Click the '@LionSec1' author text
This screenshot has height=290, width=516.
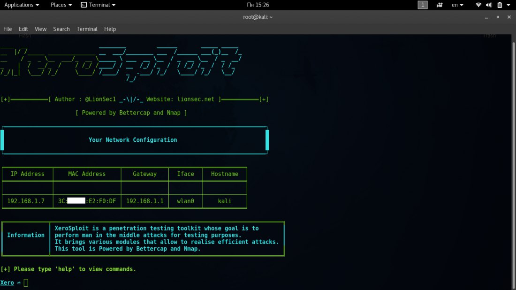pyautogui.click(x=101, y=99)
